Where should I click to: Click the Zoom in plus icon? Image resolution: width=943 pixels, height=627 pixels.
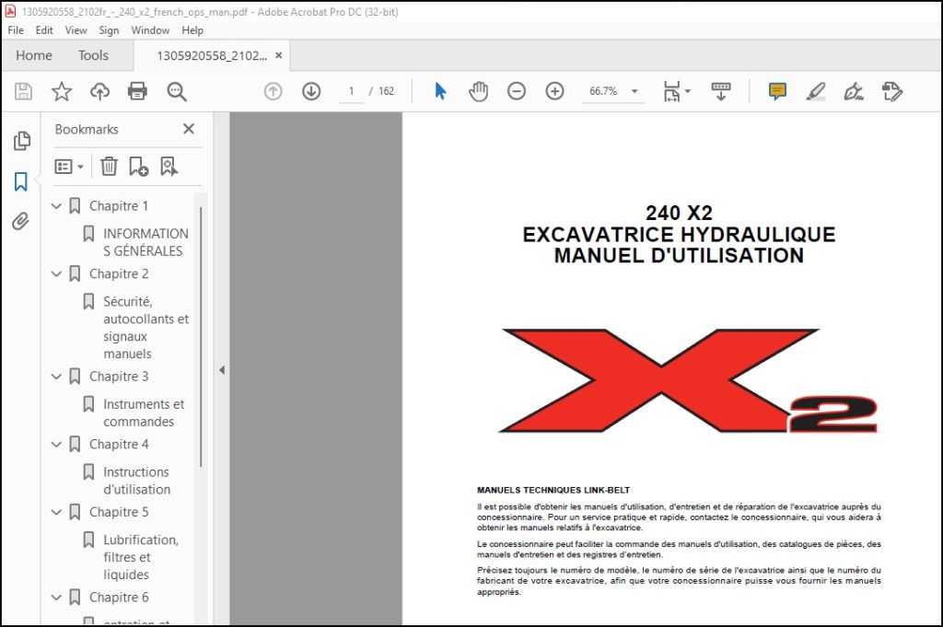(554, 91)
